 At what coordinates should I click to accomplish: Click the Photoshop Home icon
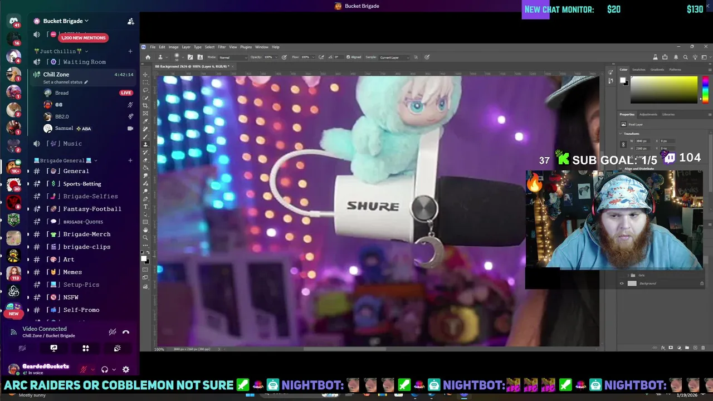pos(148,57)
